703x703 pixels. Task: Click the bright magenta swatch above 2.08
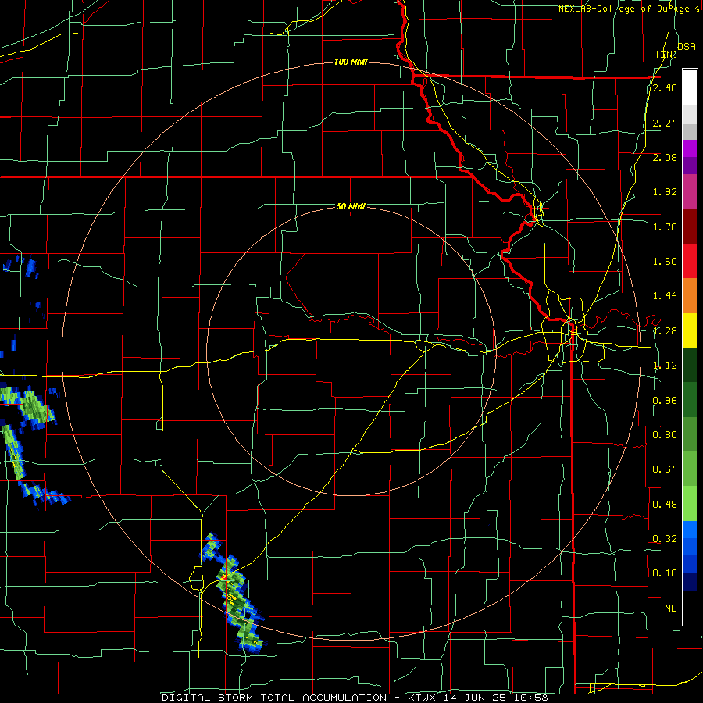click(x=690, y=148)
